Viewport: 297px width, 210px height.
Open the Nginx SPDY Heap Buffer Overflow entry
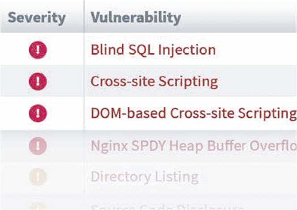tap(194, 146)
